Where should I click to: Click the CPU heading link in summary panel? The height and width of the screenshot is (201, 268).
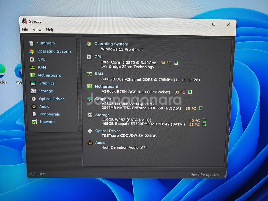tap(98, 57)
